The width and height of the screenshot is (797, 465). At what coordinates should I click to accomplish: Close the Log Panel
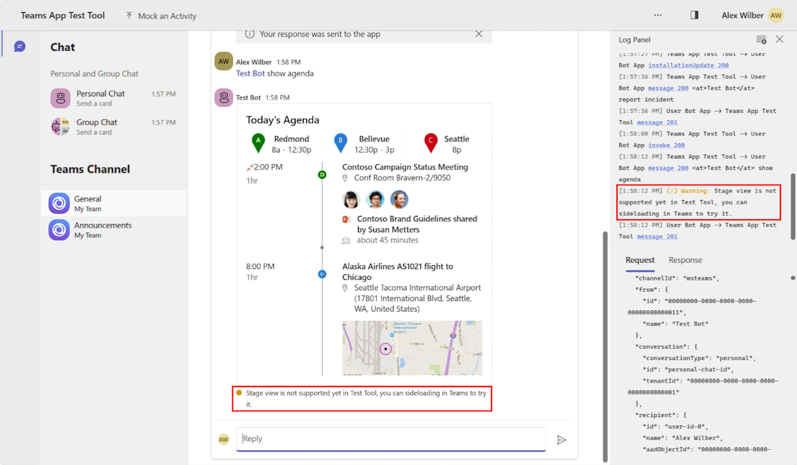click(x=780, y=39)
